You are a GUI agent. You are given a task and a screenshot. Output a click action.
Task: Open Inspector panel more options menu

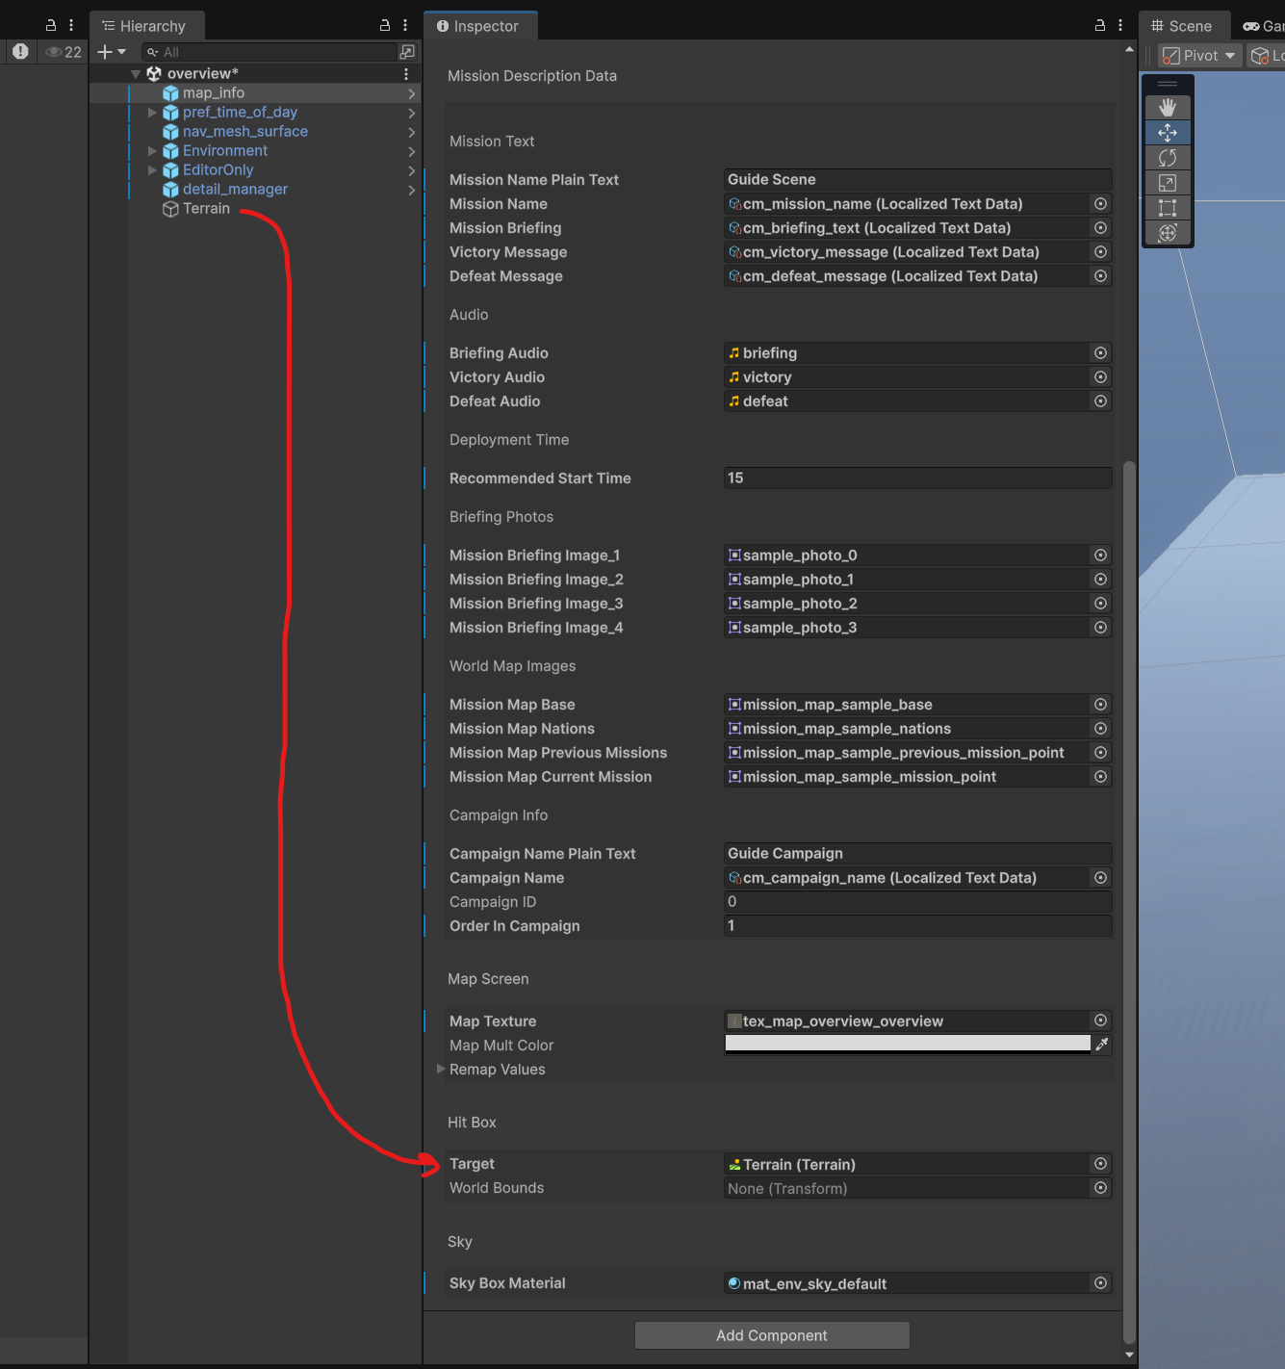[x=1120, y=26]
